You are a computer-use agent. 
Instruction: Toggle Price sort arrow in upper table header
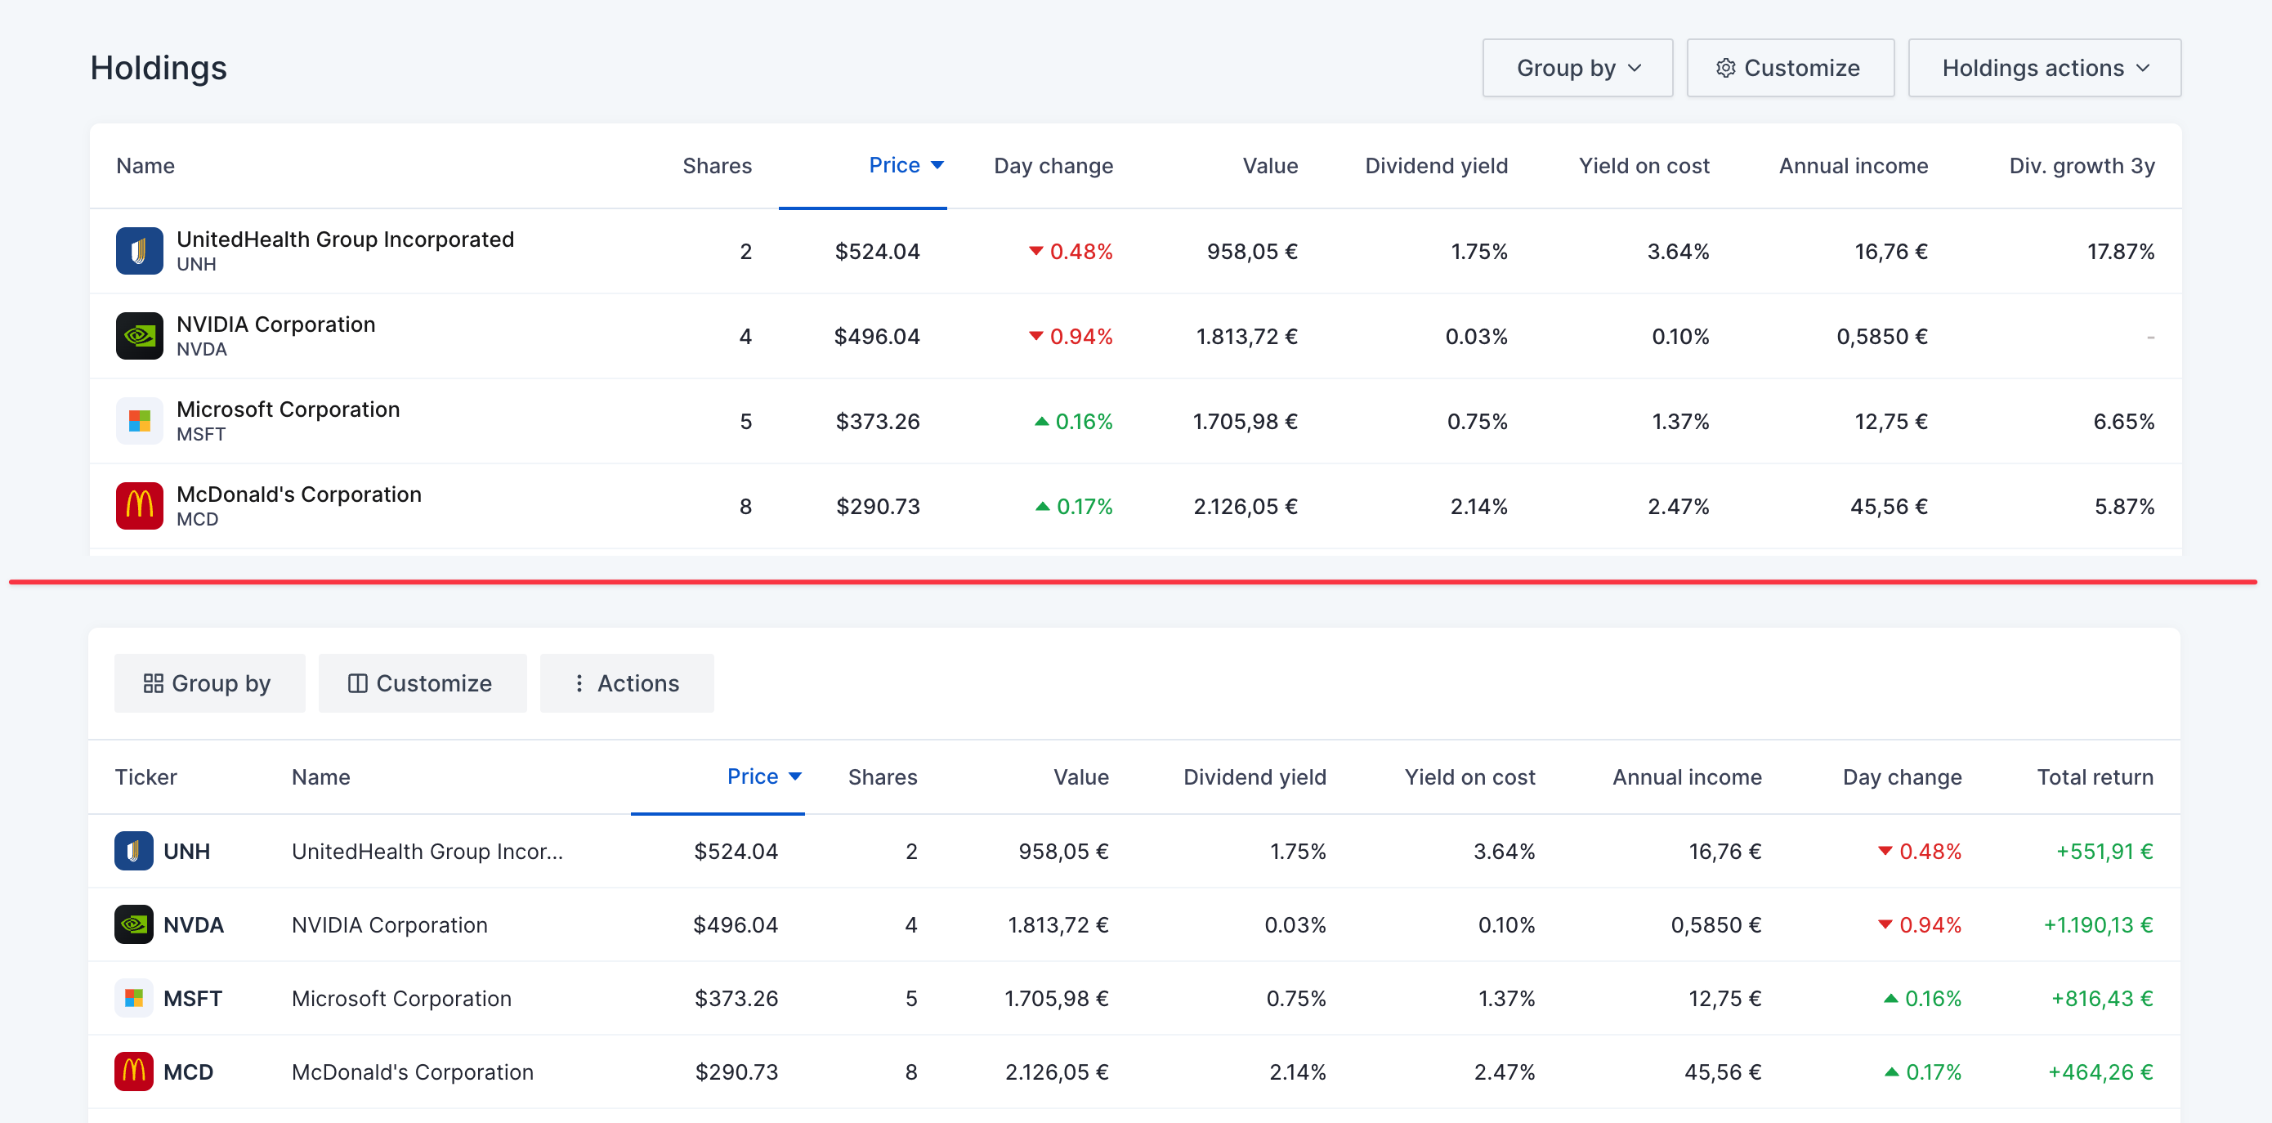point(937,165)
